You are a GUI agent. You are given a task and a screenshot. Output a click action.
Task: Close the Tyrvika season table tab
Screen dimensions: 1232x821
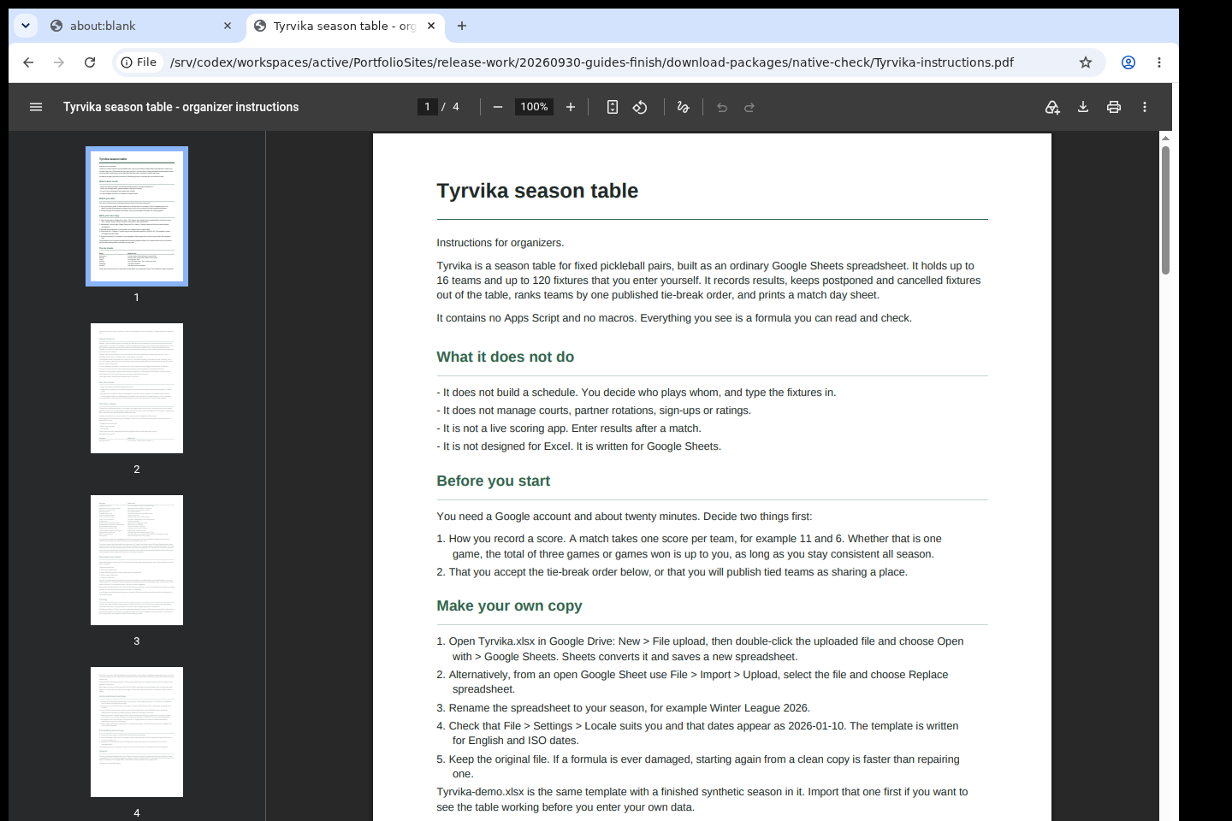pyautogui.click(x=431, y=26)
